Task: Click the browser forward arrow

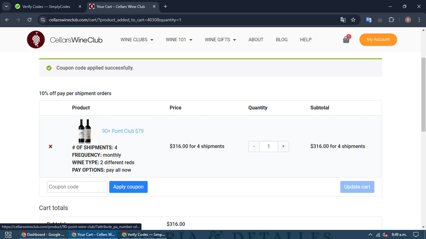Action: coord(18,20)
